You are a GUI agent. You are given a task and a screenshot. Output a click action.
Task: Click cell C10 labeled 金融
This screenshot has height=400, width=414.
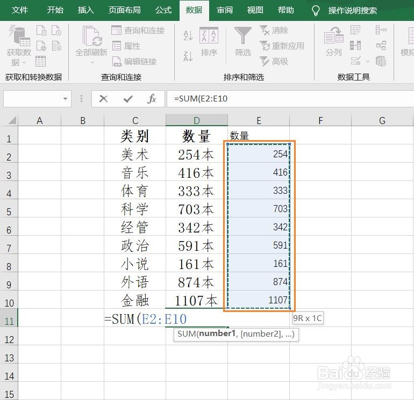[x=135, y=300]
